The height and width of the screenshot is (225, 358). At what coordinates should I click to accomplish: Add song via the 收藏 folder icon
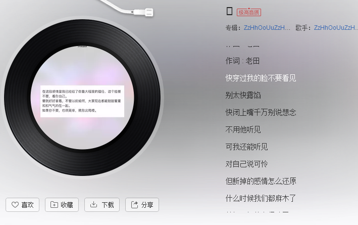tap(54, 205)
